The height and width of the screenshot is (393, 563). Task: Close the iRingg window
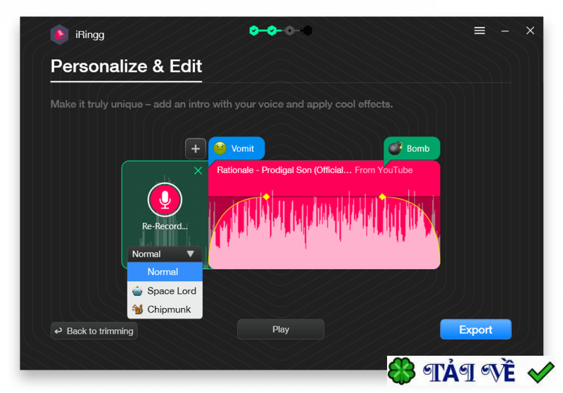pos(530,31)
